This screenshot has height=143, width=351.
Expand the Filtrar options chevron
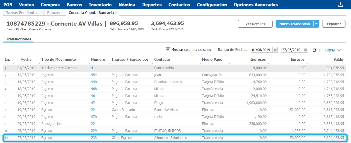[x=339, y=50]
